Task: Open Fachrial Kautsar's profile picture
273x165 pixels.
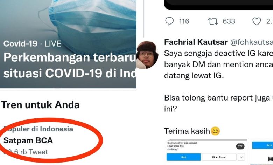Action: [x=147, y=55]
